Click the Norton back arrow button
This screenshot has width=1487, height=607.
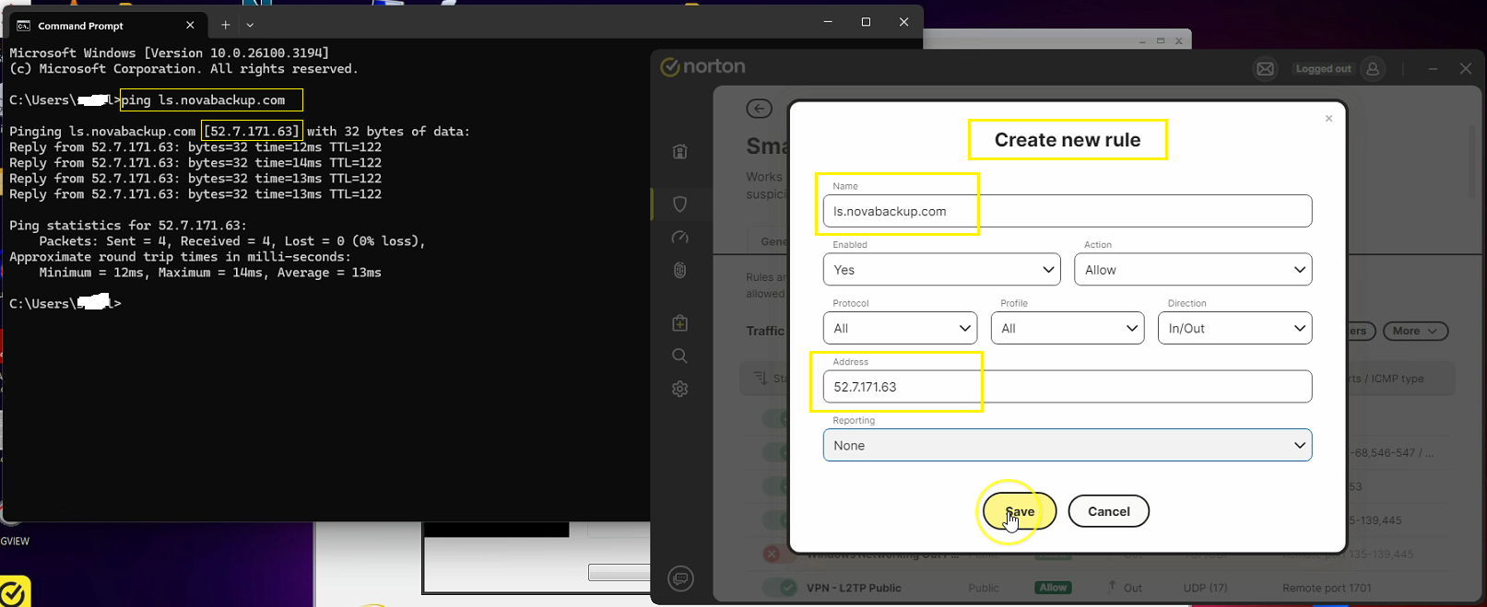pyautogui.click(x=759, y=109)
